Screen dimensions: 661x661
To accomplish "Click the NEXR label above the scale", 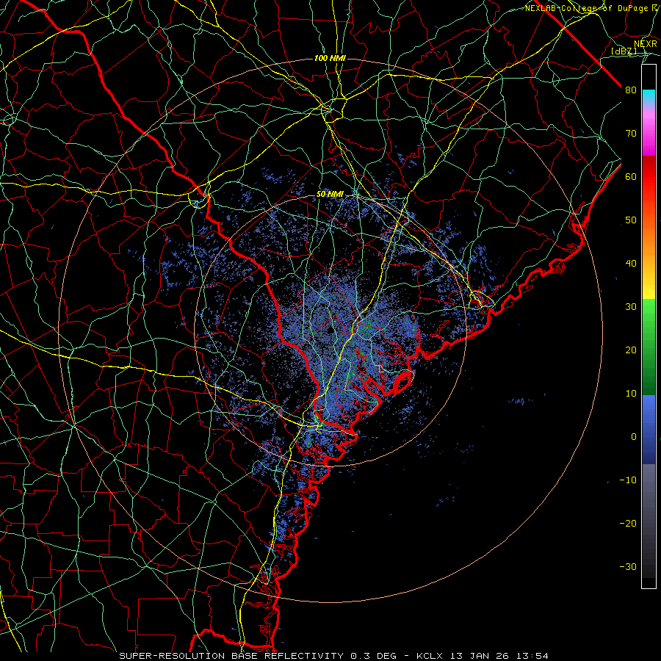I will point(646,44).
